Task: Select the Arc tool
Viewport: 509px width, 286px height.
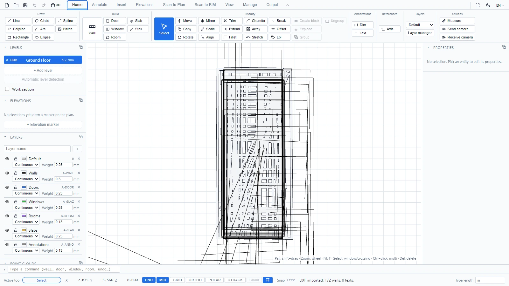Action: tap(43, 29)
